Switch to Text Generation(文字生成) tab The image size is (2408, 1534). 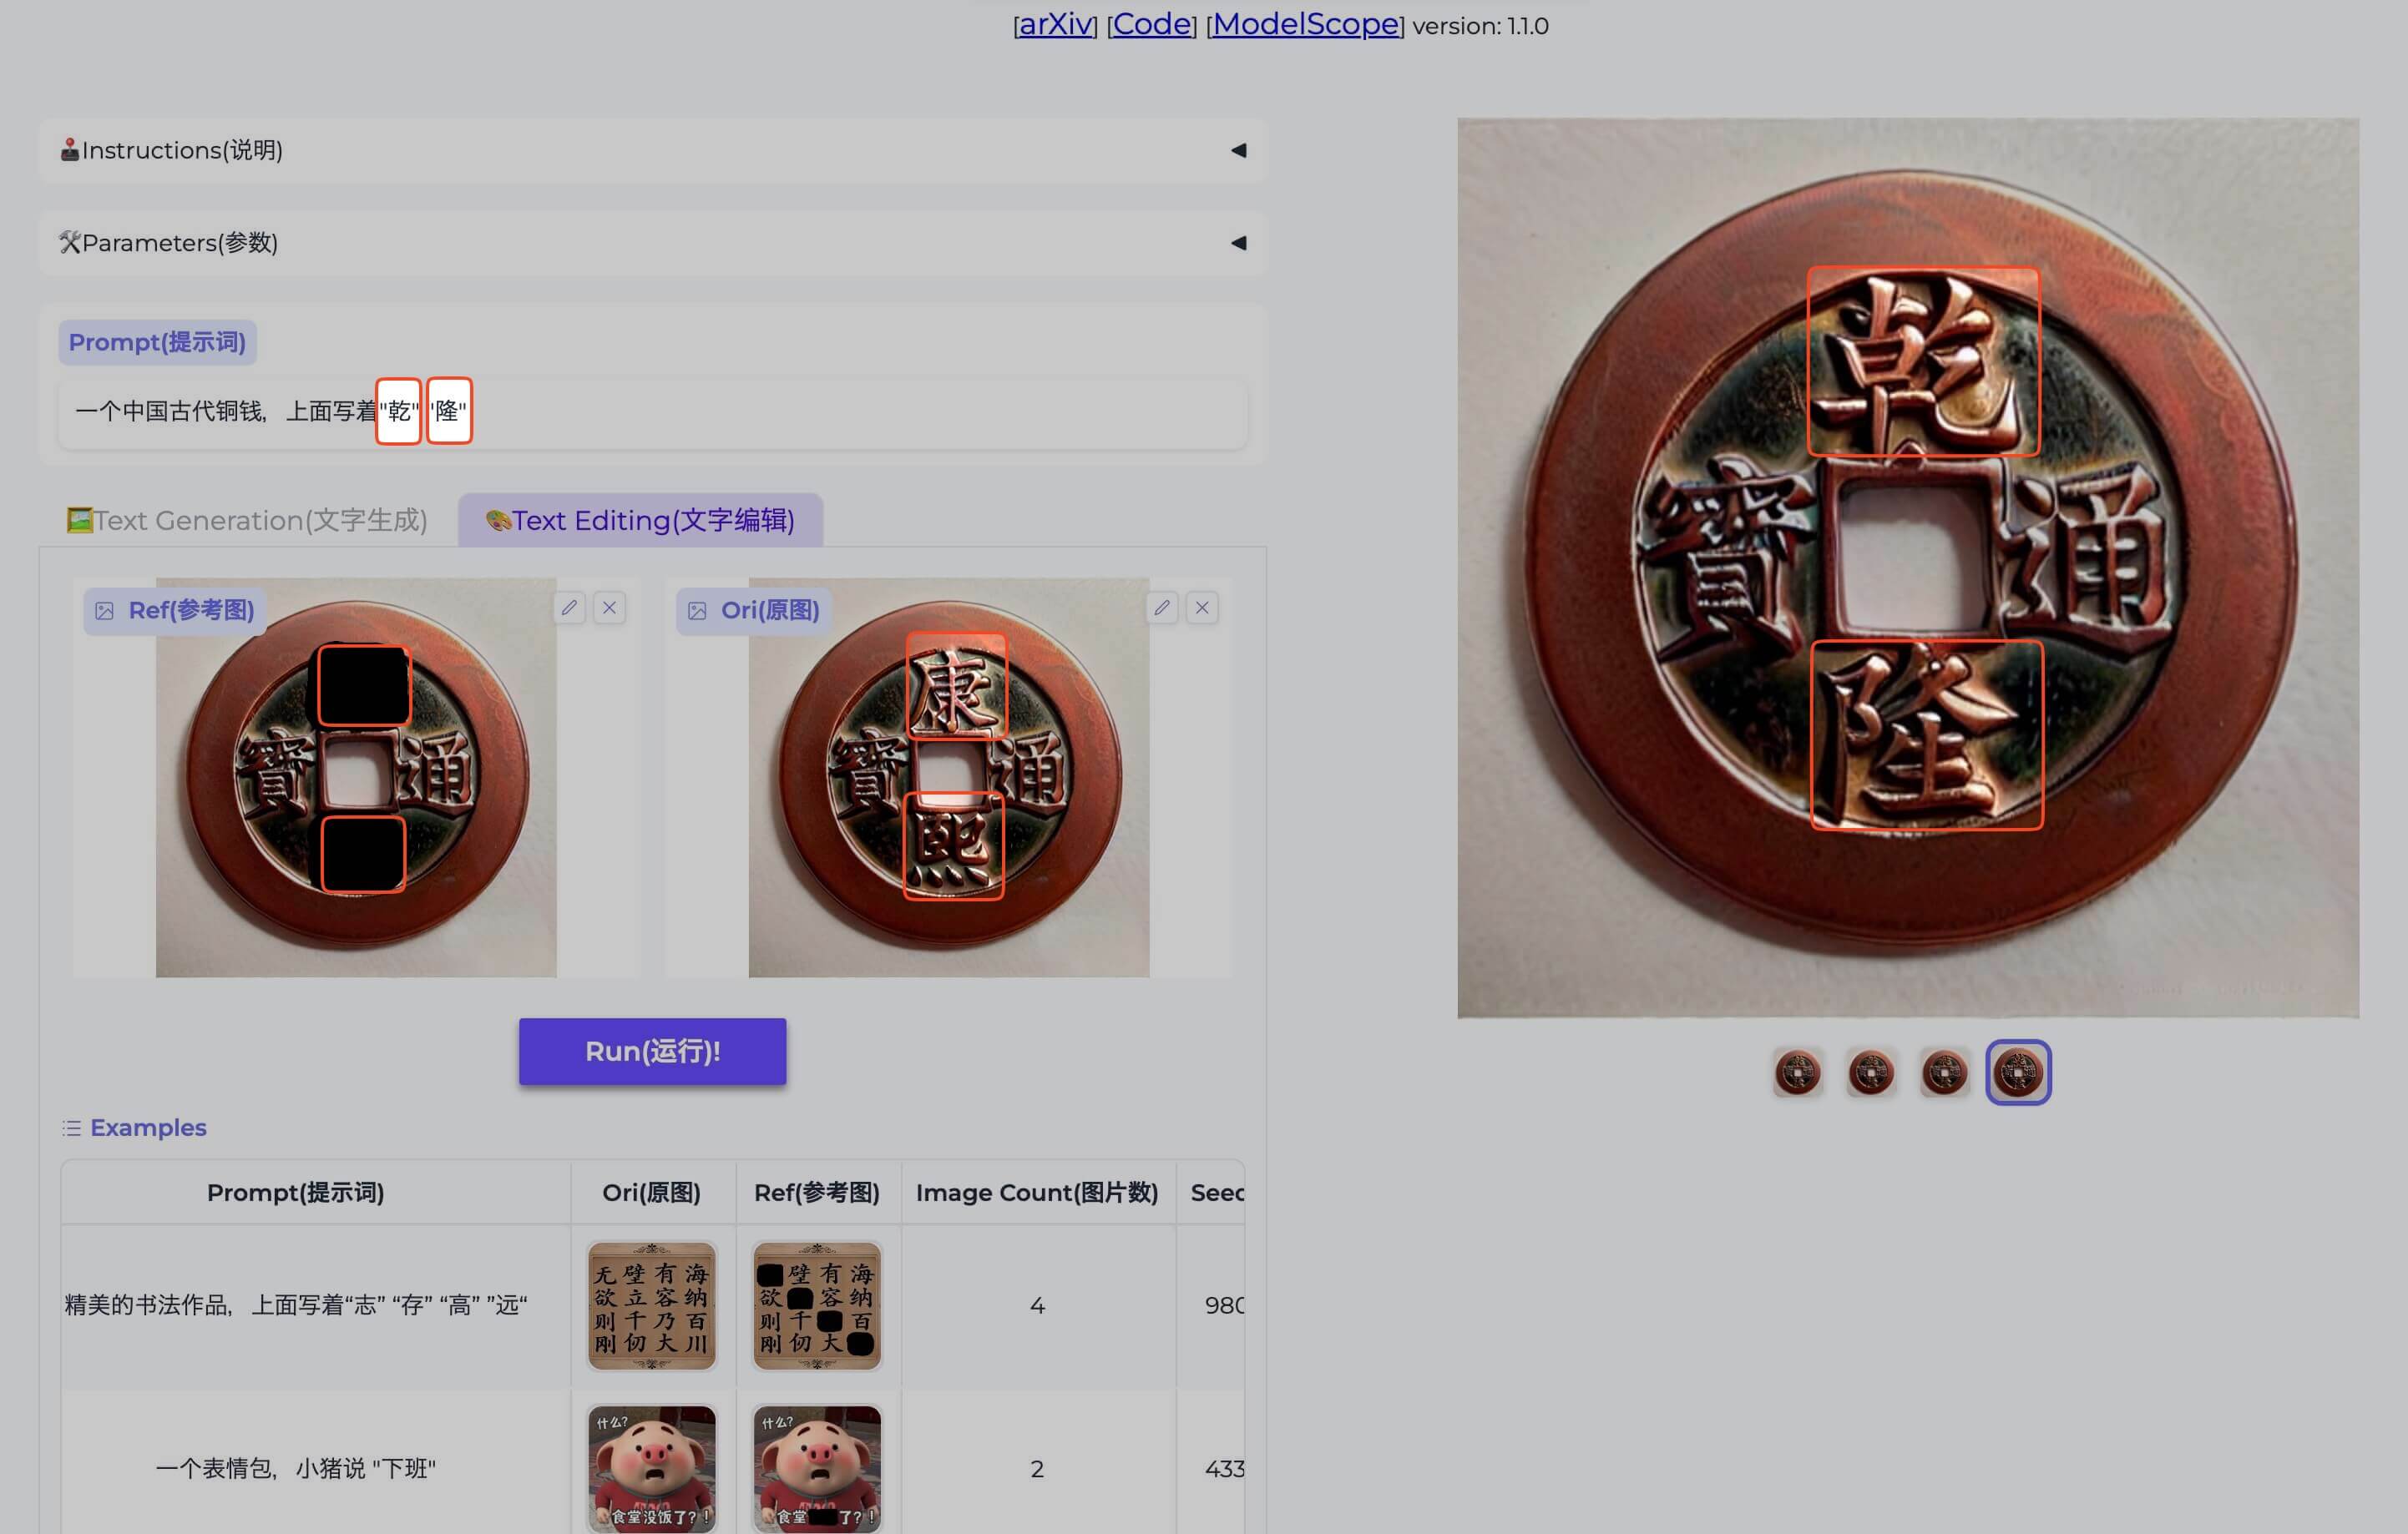click(x=247, y=521)
